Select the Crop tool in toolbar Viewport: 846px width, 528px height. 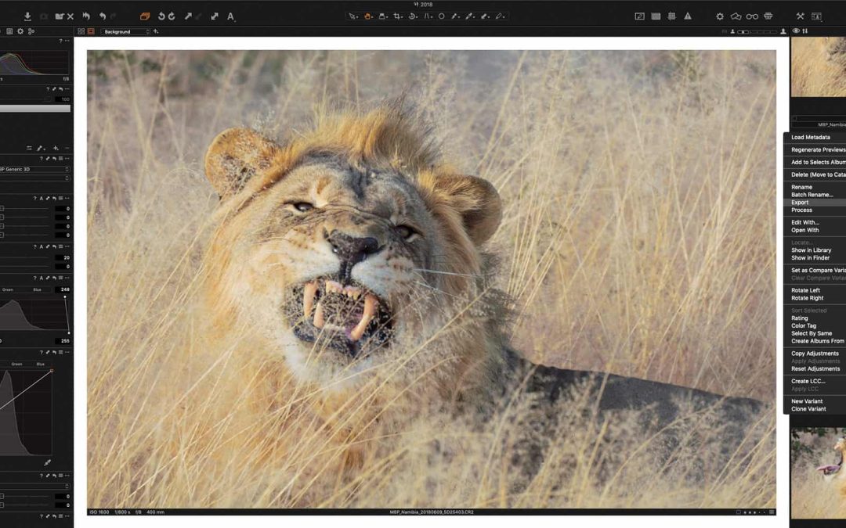pos(398,16)
